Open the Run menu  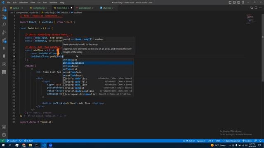(x=45, y=2)
